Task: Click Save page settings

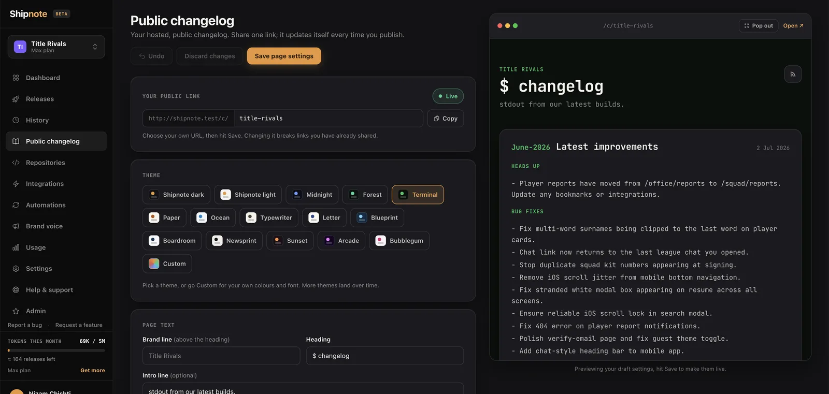Action: [x=284, y=56]
